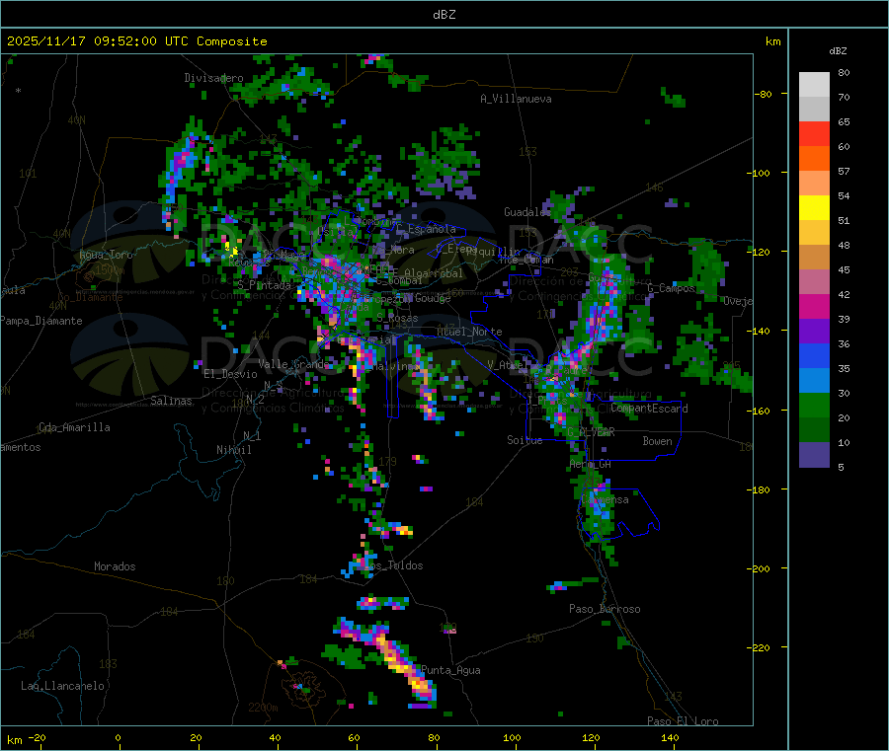Click the 'S_Pintada' label
Screen dimensions: 889x751
pyautogui.click(x=264, y=285)
